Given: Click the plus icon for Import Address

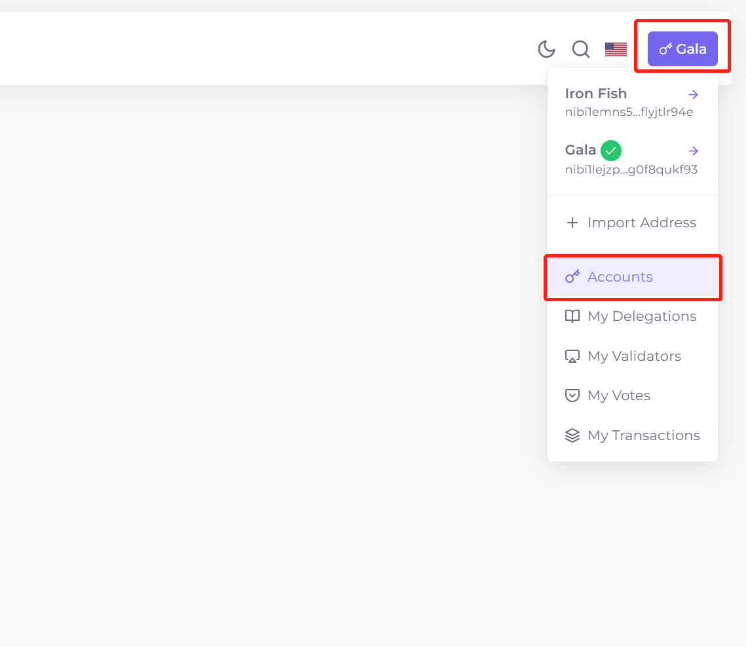Looking at the screenshot, I should tap(572, 222).
